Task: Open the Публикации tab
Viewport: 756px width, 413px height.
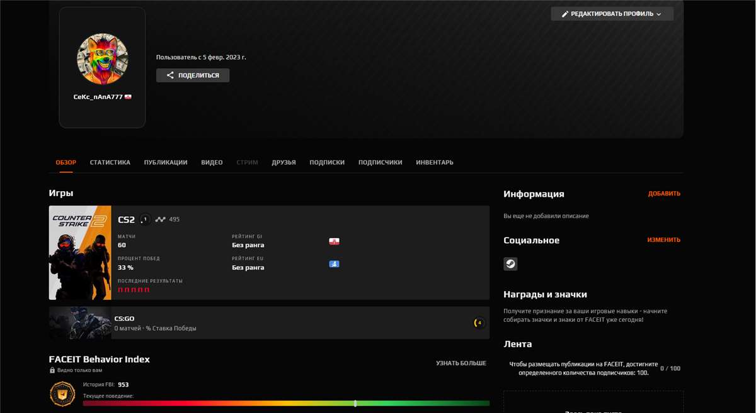Action: click(x=166, y=162)
